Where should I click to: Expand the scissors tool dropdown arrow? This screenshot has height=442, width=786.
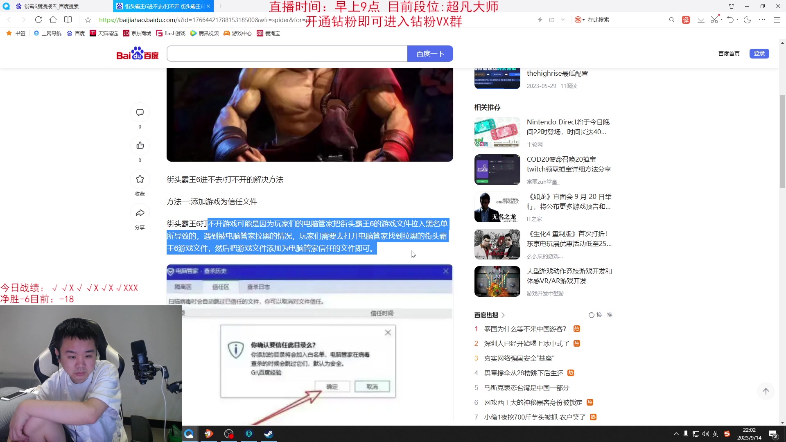(721, 19)
